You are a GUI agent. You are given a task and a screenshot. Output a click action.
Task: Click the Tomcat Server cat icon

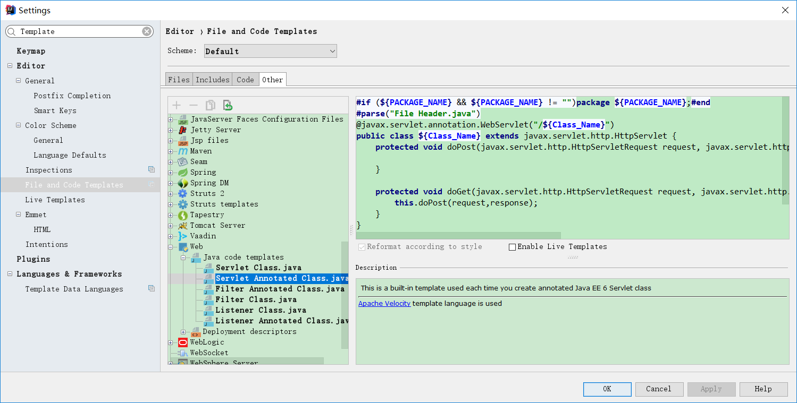(183, 225)
